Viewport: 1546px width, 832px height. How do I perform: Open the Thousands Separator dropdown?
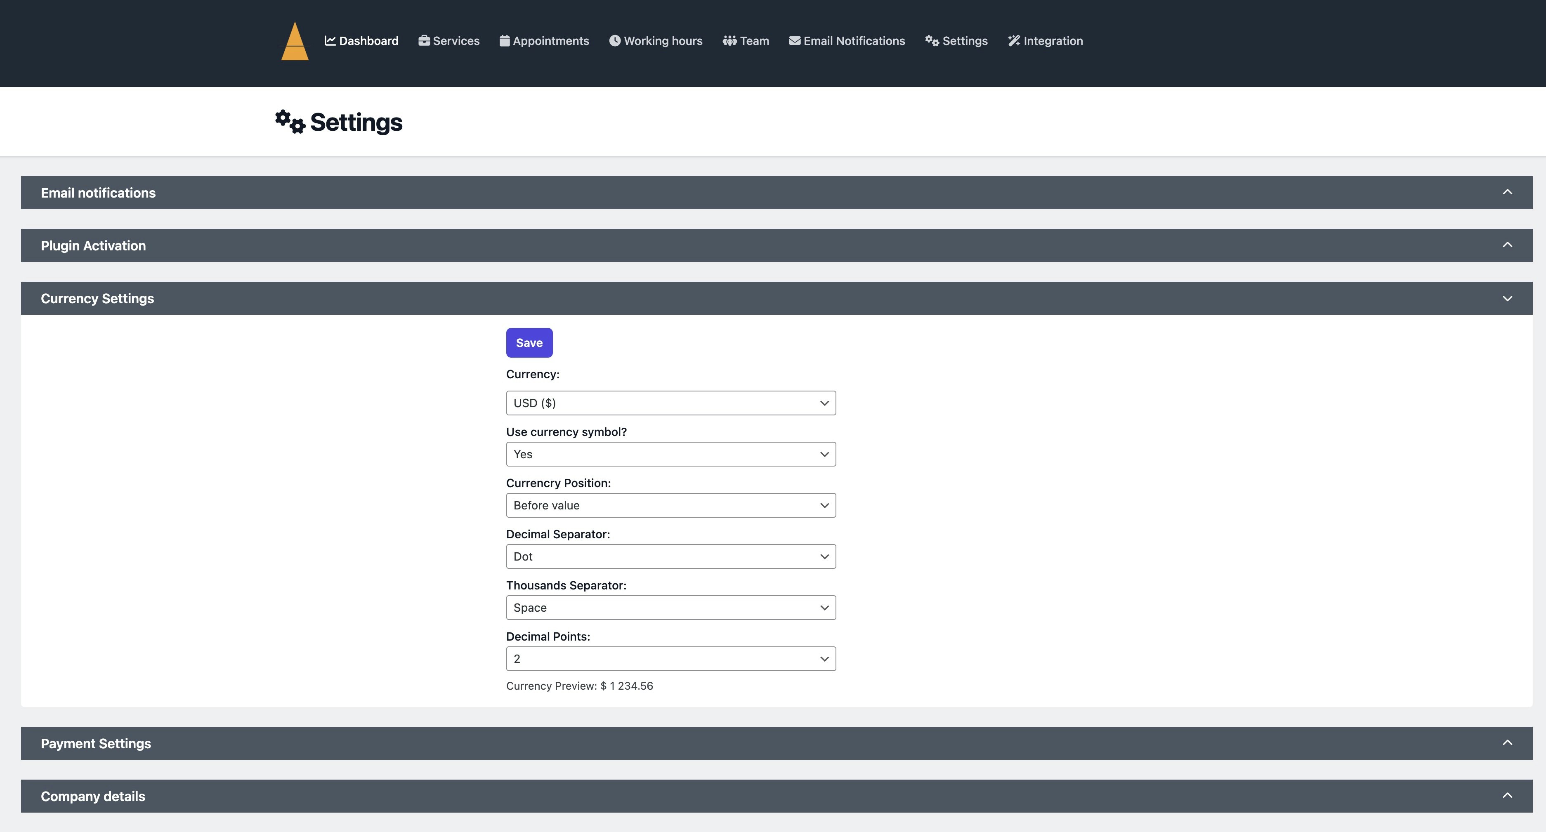671,608
